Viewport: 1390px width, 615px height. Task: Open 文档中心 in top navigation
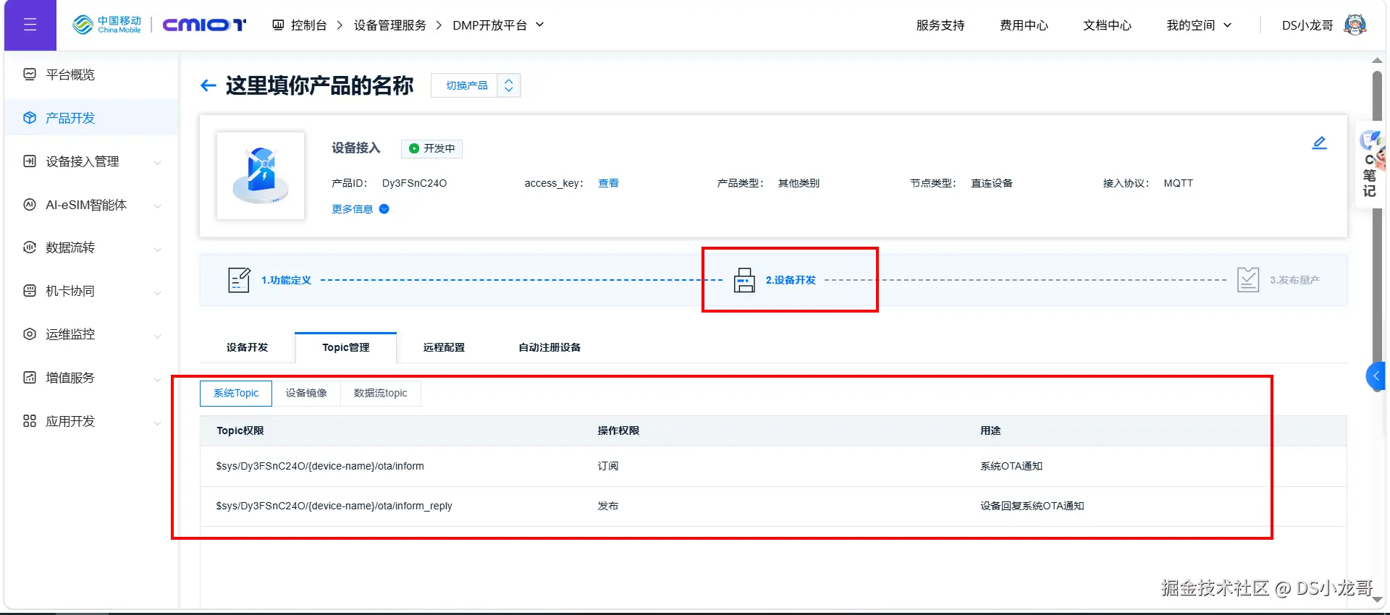point(1107,25)
